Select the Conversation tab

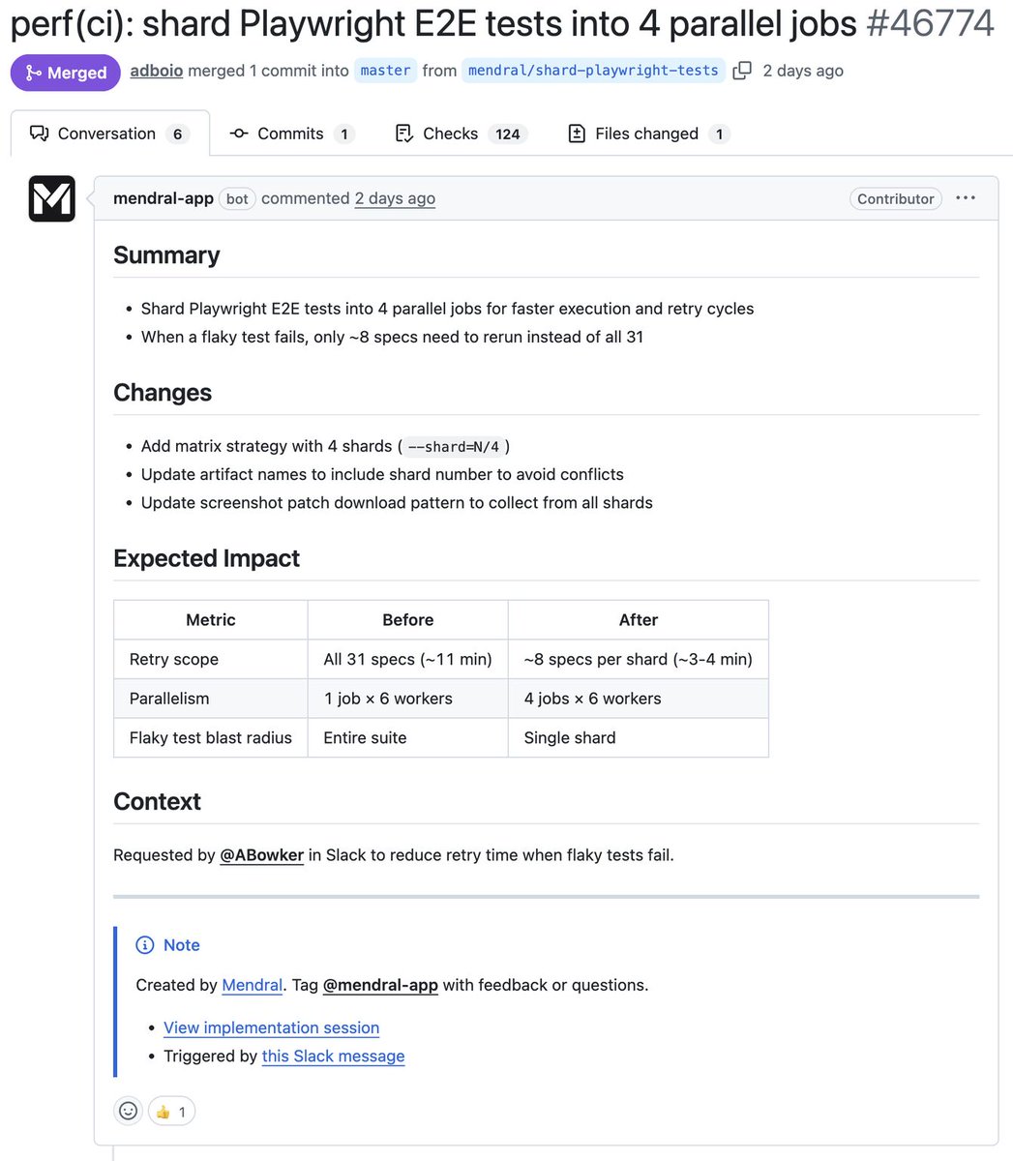pyautogui.click(x=109, y=134)
